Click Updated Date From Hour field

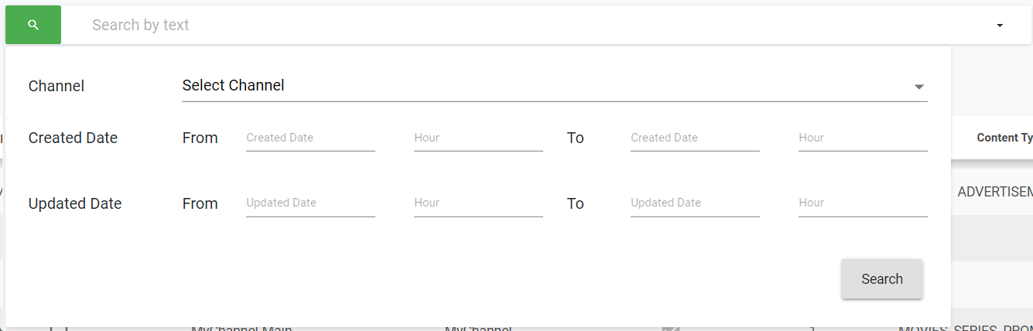[478, 203]
